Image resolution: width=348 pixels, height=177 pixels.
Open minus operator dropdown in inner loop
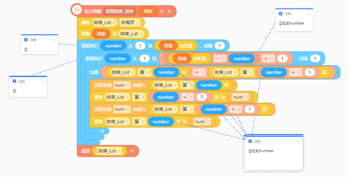tap(220, 59)
